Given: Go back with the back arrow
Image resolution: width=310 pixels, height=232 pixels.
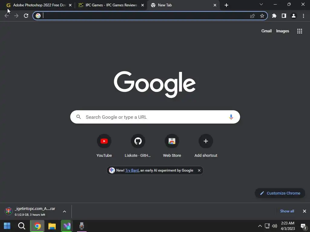Looking at the screenshot, I should [7, 16].
